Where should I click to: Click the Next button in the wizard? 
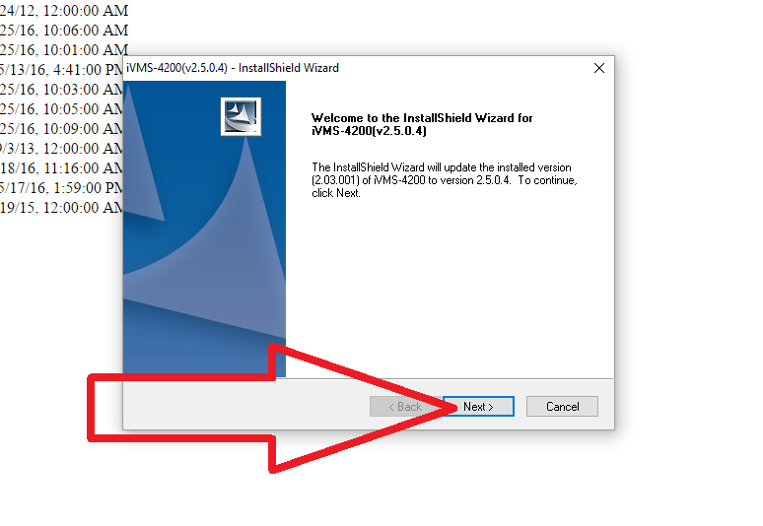coord(479,407)
